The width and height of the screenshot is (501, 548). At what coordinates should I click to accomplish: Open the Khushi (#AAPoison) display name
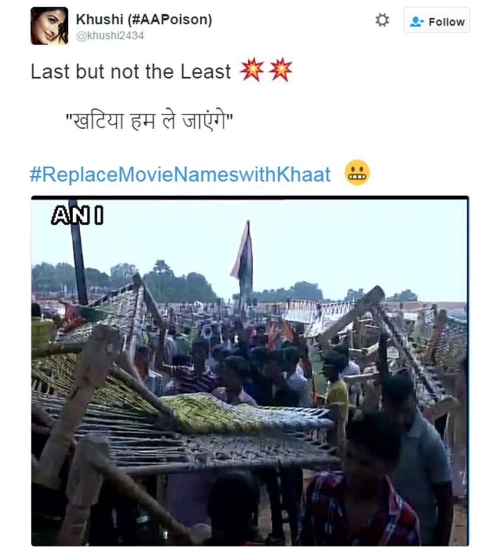click(144, 19)
